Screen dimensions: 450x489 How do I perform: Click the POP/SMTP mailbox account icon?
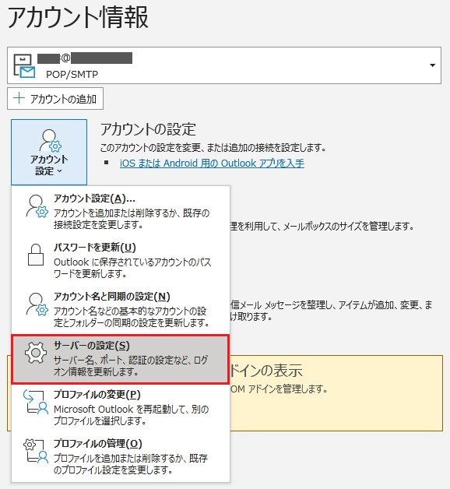pos(24,66)
